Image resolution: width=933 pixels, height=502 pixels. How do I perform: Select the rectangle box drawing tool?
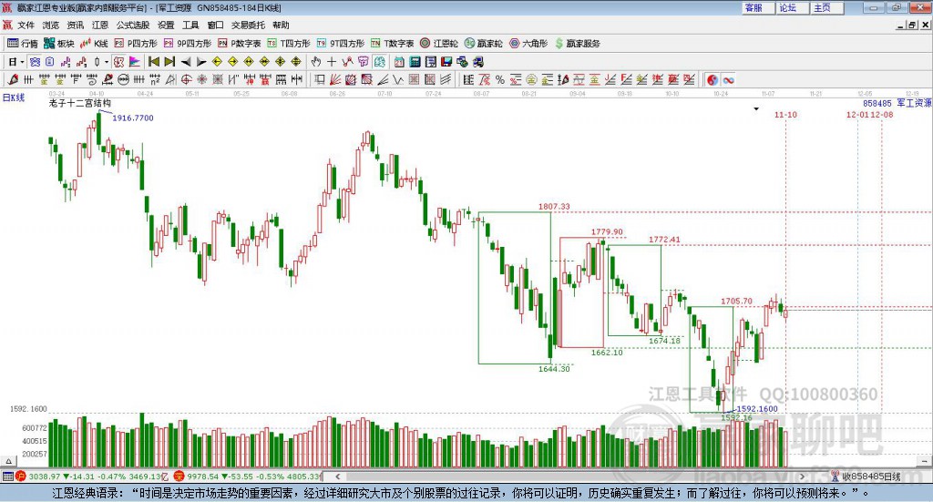(x=319, y=79)
